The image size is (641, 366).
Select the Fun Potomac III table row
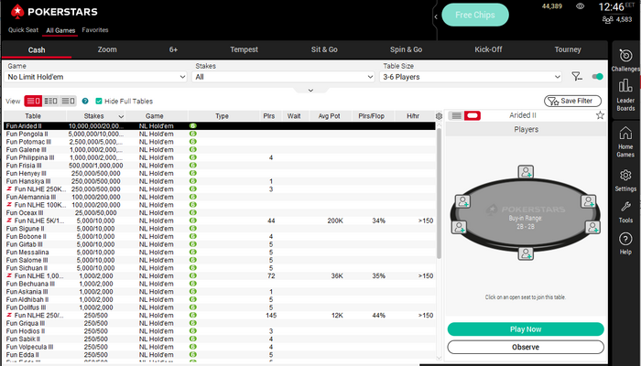(x=220, y=142)
